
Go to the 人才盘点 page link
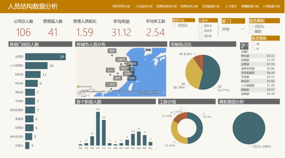coord(231,6)
